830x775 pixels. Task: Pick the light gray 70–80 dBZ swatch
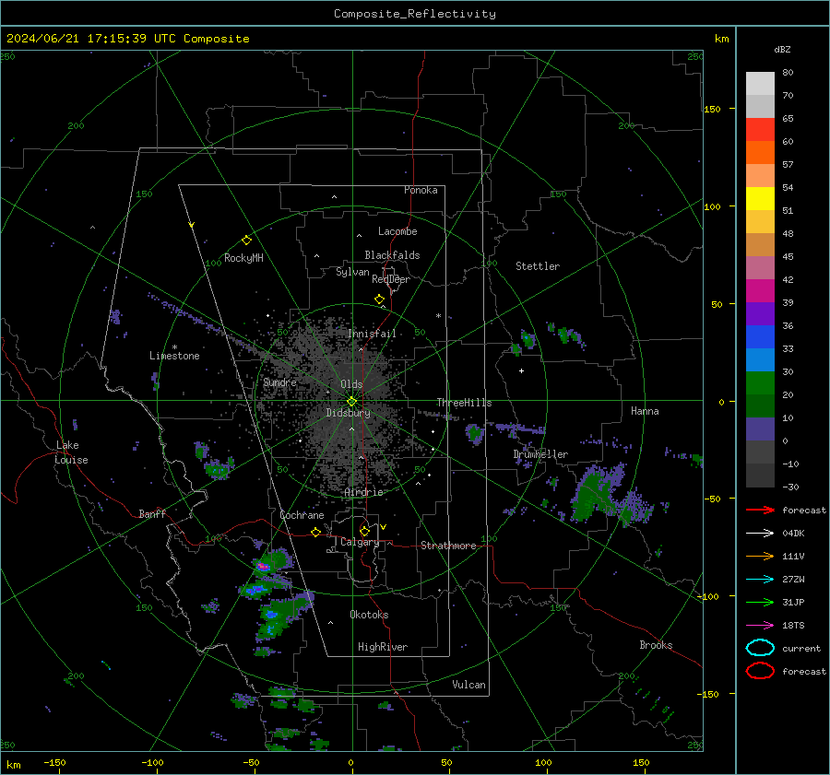coord(760,84)
